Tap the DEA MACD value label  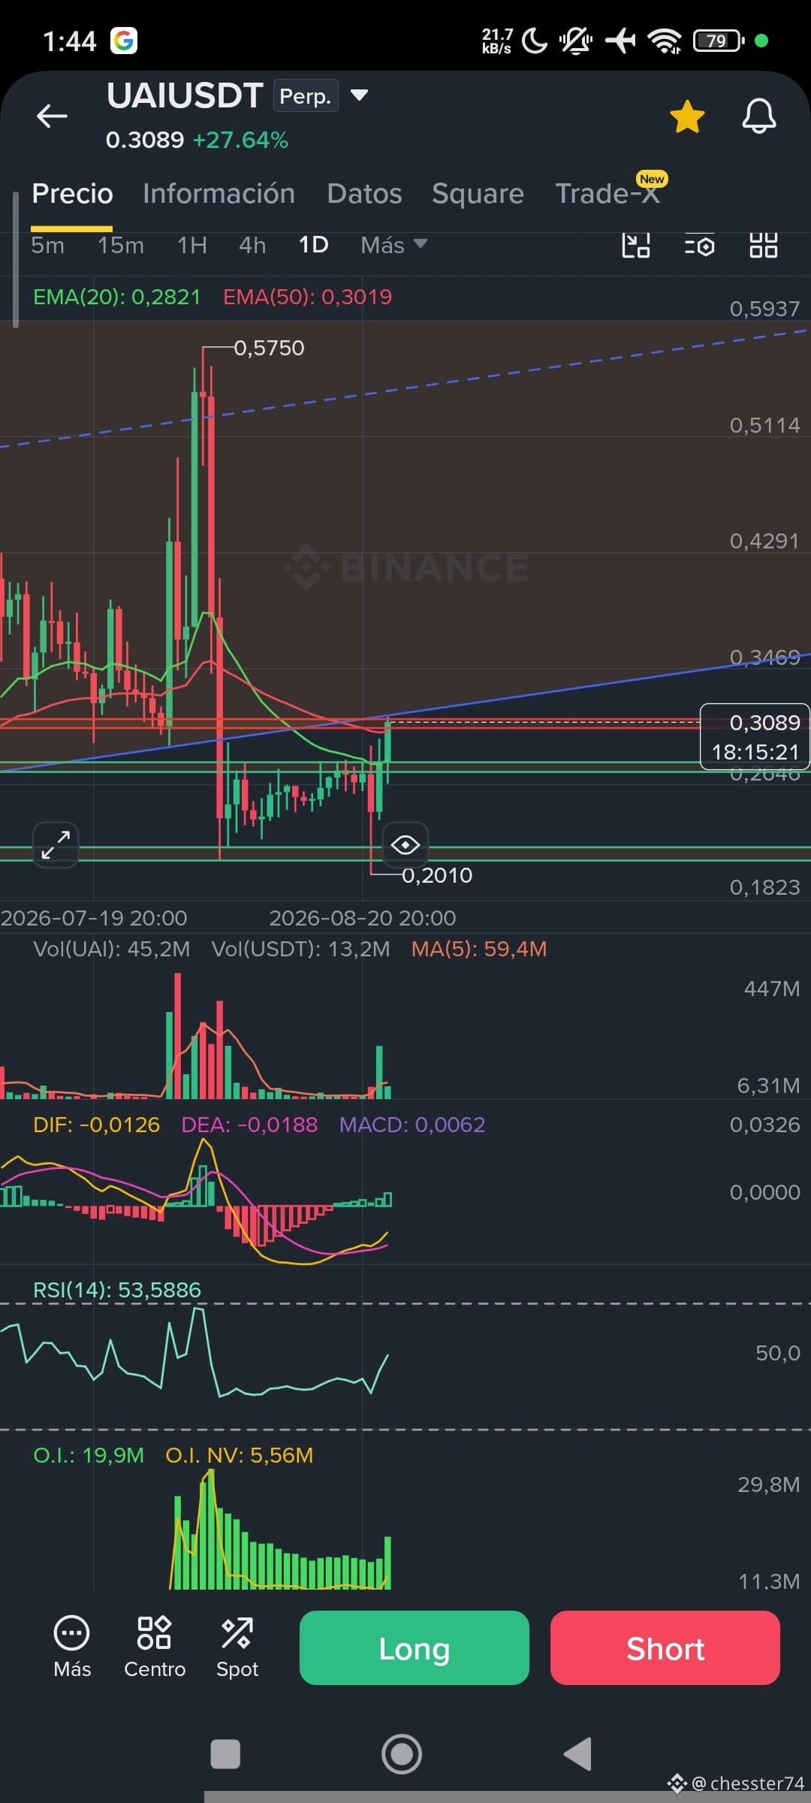(249, 1125)
